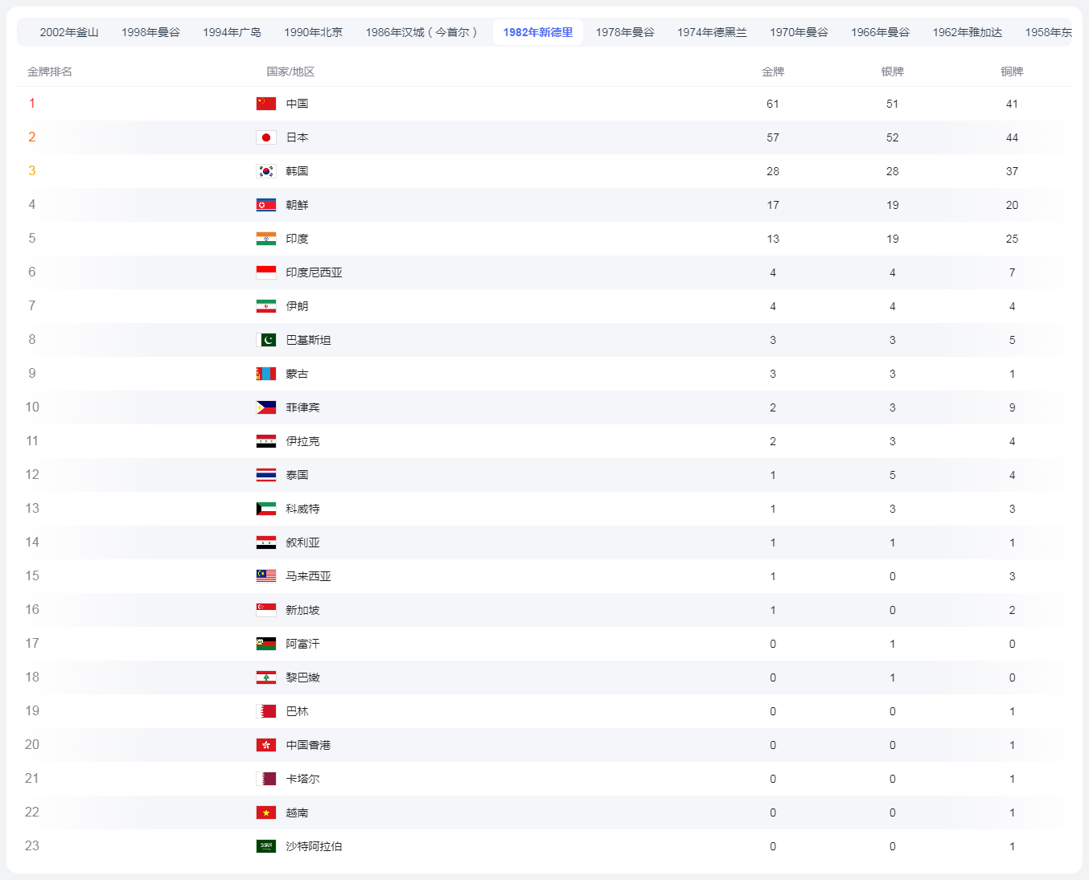
Task: Click the China flag icon
Action: (266, 104)
